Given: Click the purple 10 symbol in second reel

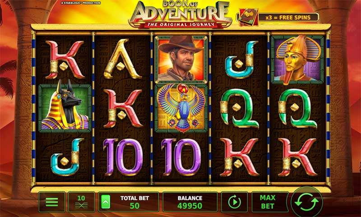Looking at the screenshot, I should [x=122, y=157].
